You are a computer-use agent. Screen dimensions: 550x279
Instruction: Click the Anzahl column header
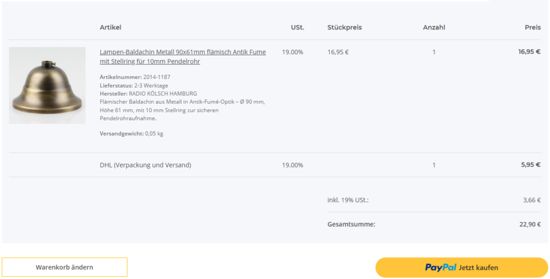(434, 27)
